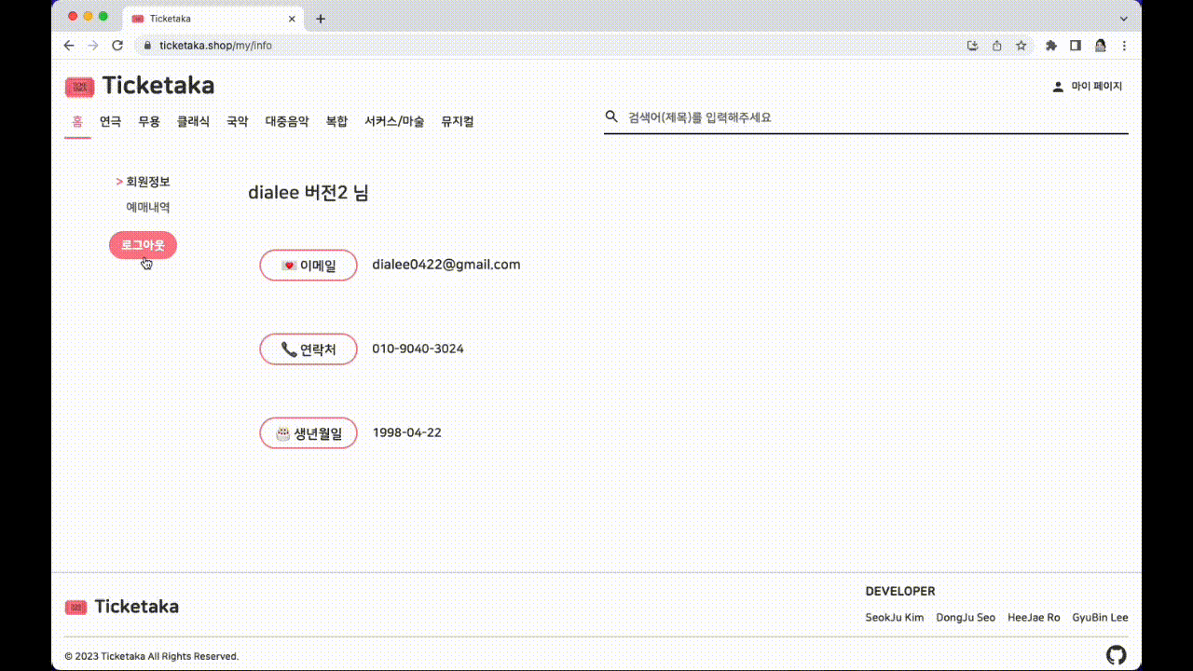This screenshot has height=671, width=1193.
Task: Bookmark page with the star icon
Action: (1022, 45)
